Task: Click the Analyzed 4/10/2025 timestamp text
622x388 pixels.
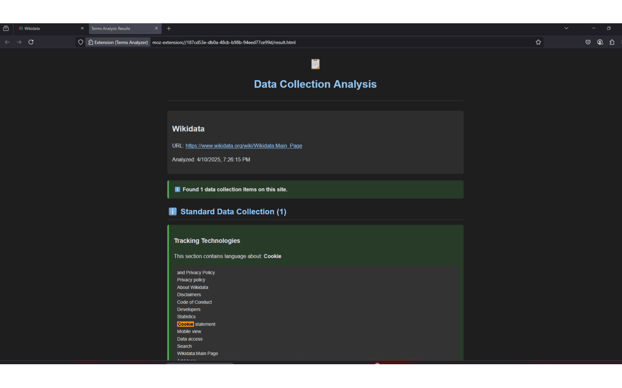Action: 211,160
